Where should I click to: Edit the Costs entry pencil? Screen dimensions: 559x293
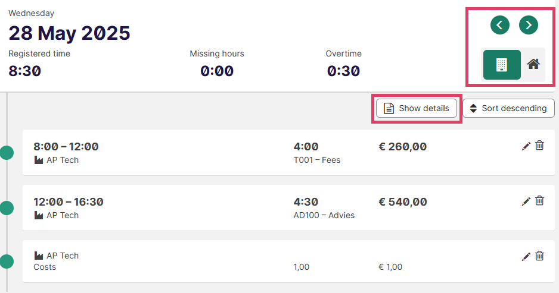click(x=526, y=256)
